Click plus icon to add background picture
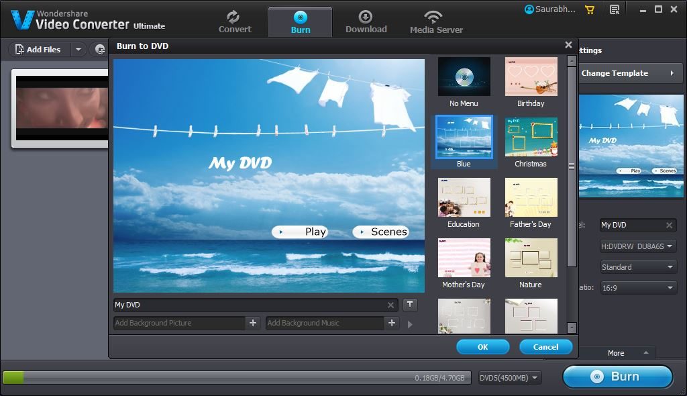The height and width of the screenshot is (396, 687). point(253,323)
